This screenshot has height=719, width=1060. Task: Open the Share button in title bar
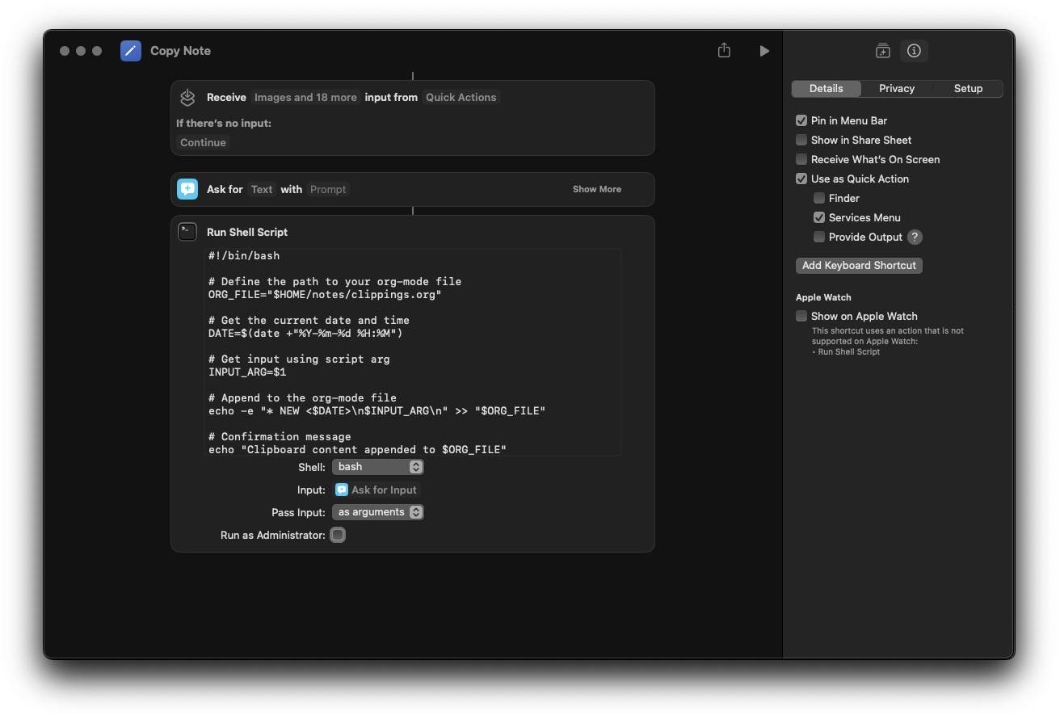724,50
